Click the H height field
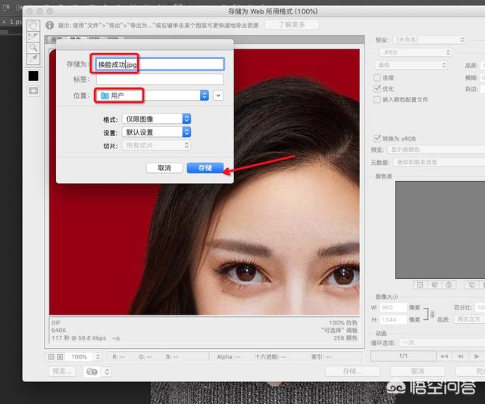The width and height of the screenshot is (485, 404). coord(393,320)
